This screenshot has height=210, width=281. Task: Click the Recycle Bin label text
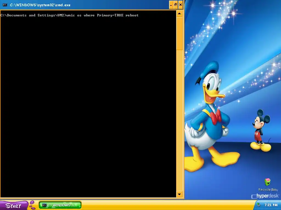click(x=268, y=189)
